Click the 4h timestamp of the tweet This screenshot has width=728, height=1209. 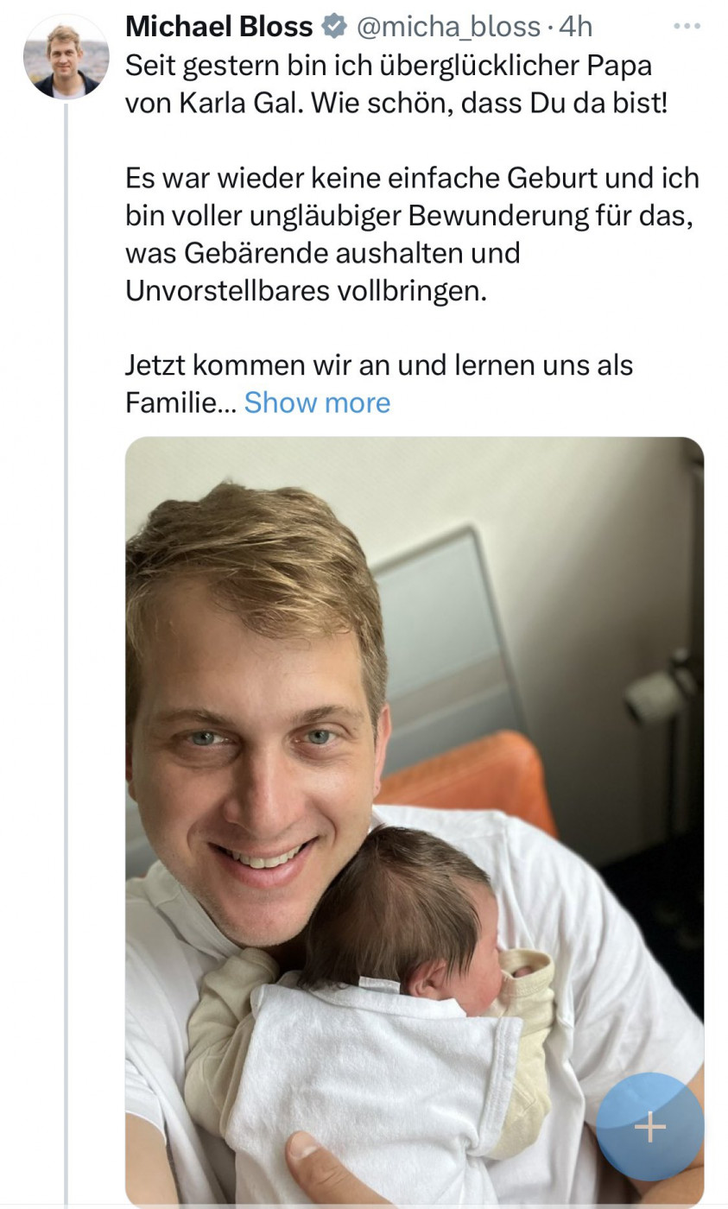[x=576, y=28]
